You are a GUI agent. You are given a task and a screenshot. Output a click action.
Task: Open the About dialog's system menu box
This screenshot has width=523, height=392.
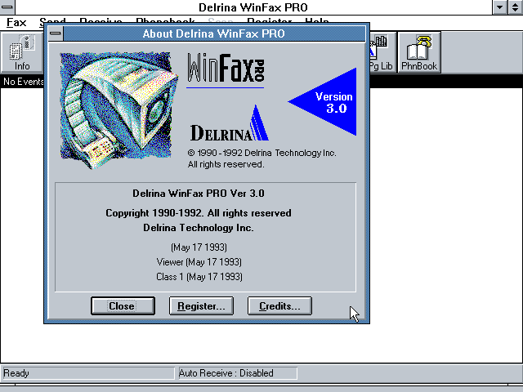[56, 33]
